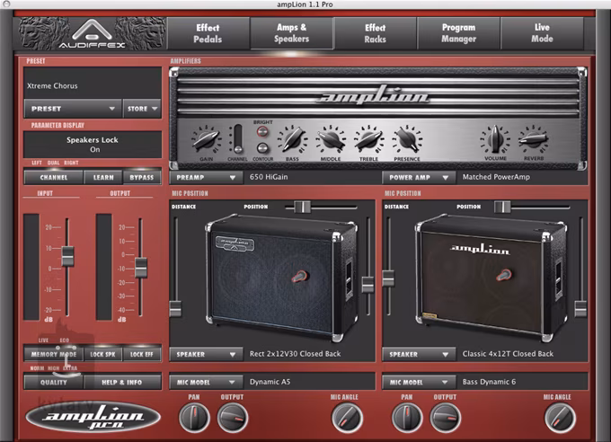Click the Help & Info button
611x442 pixels.
coord(124,381)
